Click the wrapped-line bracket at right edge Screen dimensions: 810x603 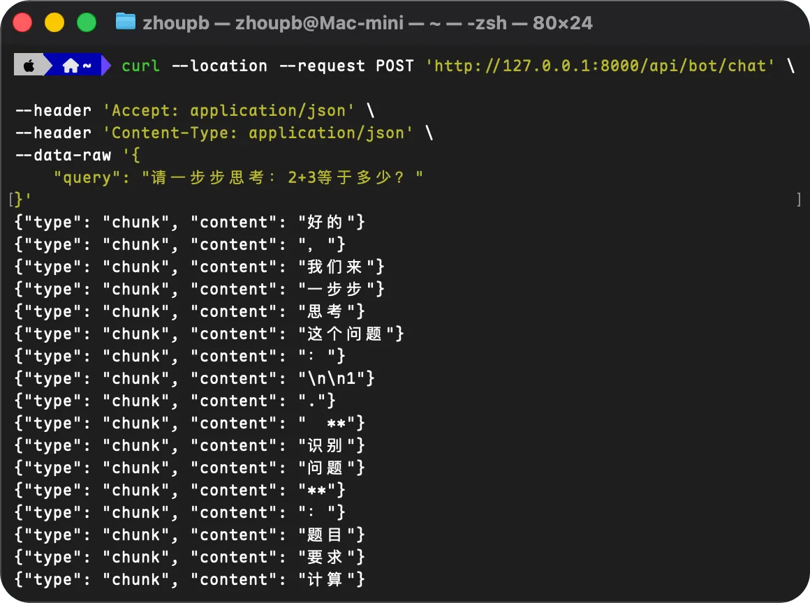pos(798,200)
